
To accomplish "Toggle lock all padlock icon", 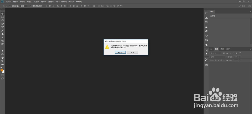I will (x=227, y=60).
